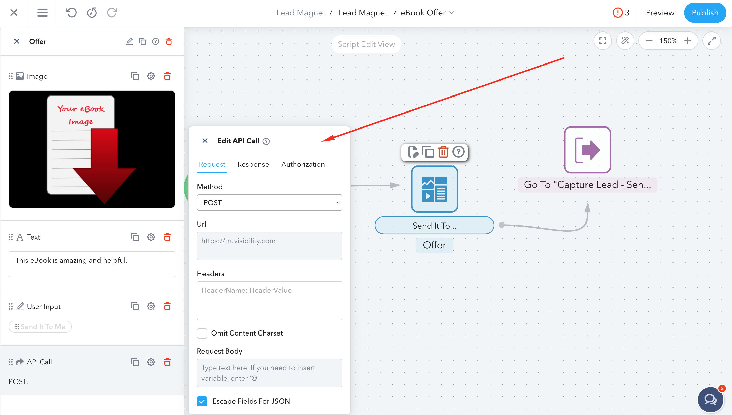Click the delete icon for User Input
Viewport: 732px width, 415px height.
(x=167, y=306)
